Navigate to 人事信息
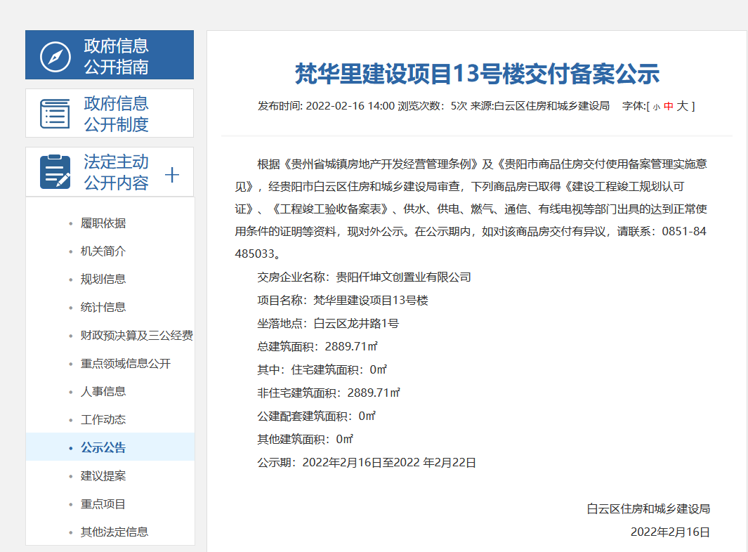Screen dimensions: 748x552 tap(103, 392)
